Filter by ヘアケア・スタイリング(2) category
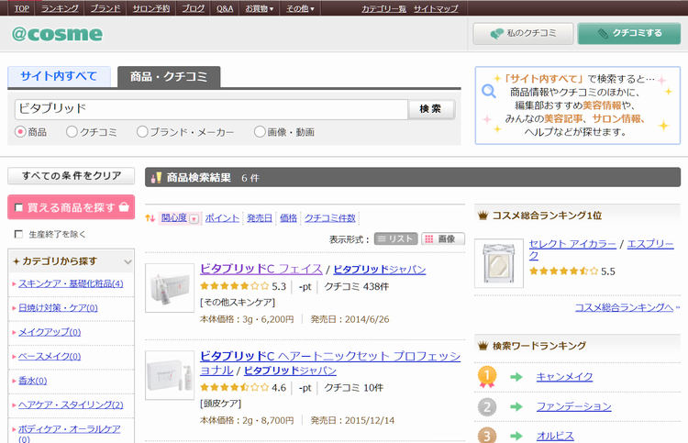Screen dimensions: 688x443 71,404
